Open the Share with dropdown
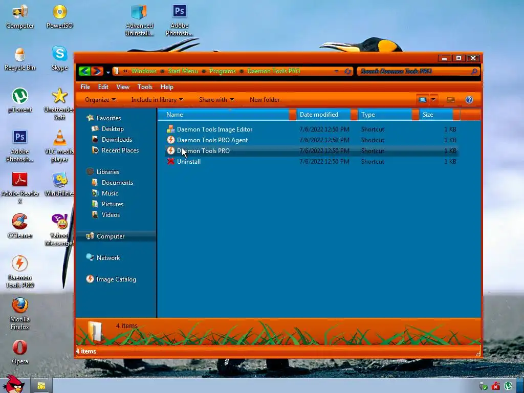The height and width of the screenshot is (393, 524). [216, 100]
